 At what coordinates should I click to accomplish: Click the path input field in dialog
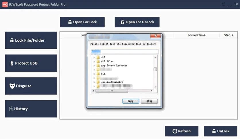[x=125, y=52]
